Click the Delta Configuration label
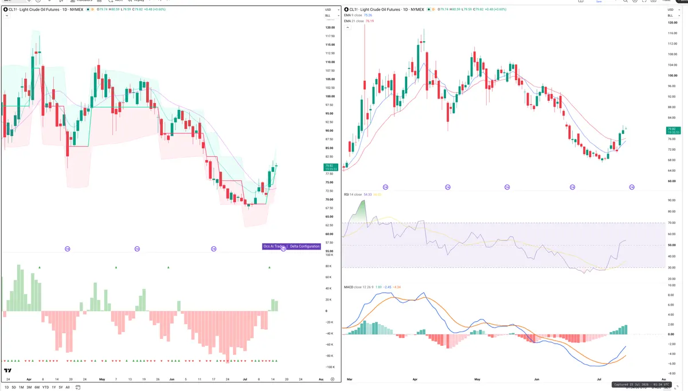Viewport: 688px width, 391px height. [x=305, y=246]
